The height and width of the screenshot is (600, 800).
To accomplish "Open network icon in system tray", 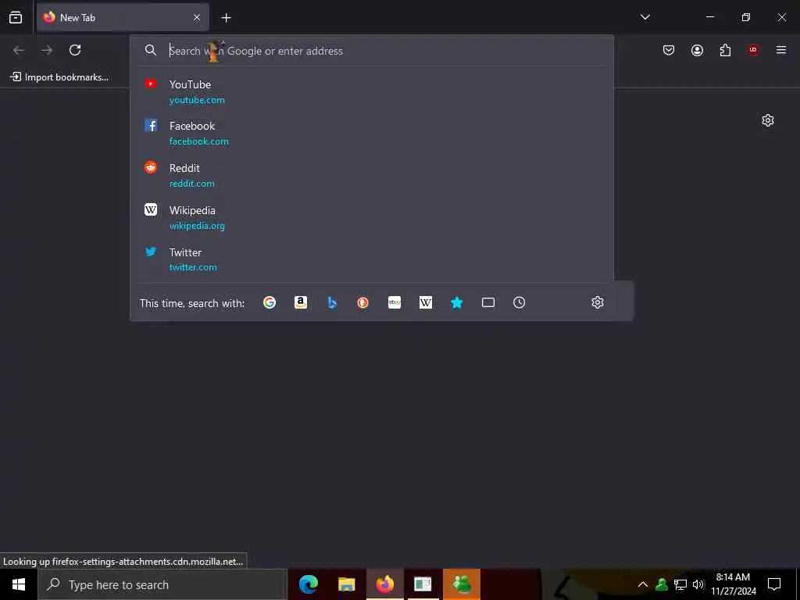I will click(x=680, y=584).
